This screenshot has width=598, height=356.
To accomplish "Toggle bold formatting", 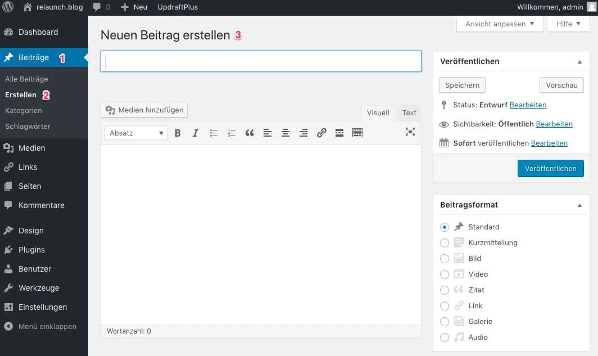I will coord(178,133).
